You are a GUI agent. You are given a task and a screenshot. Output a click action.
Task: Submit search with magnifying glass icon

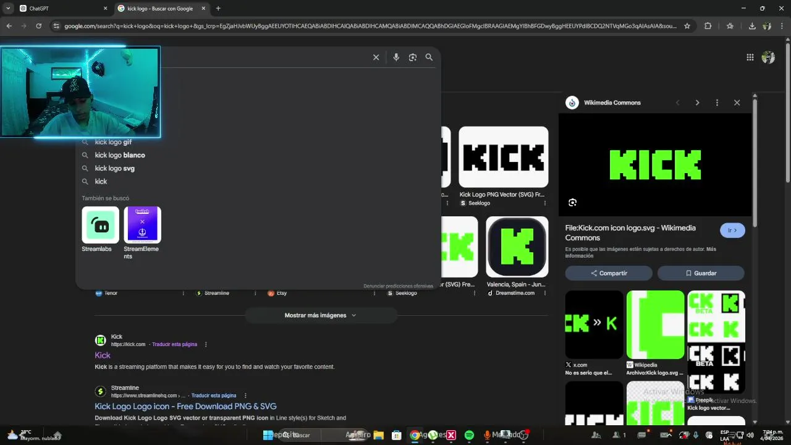tap(429, 57)
